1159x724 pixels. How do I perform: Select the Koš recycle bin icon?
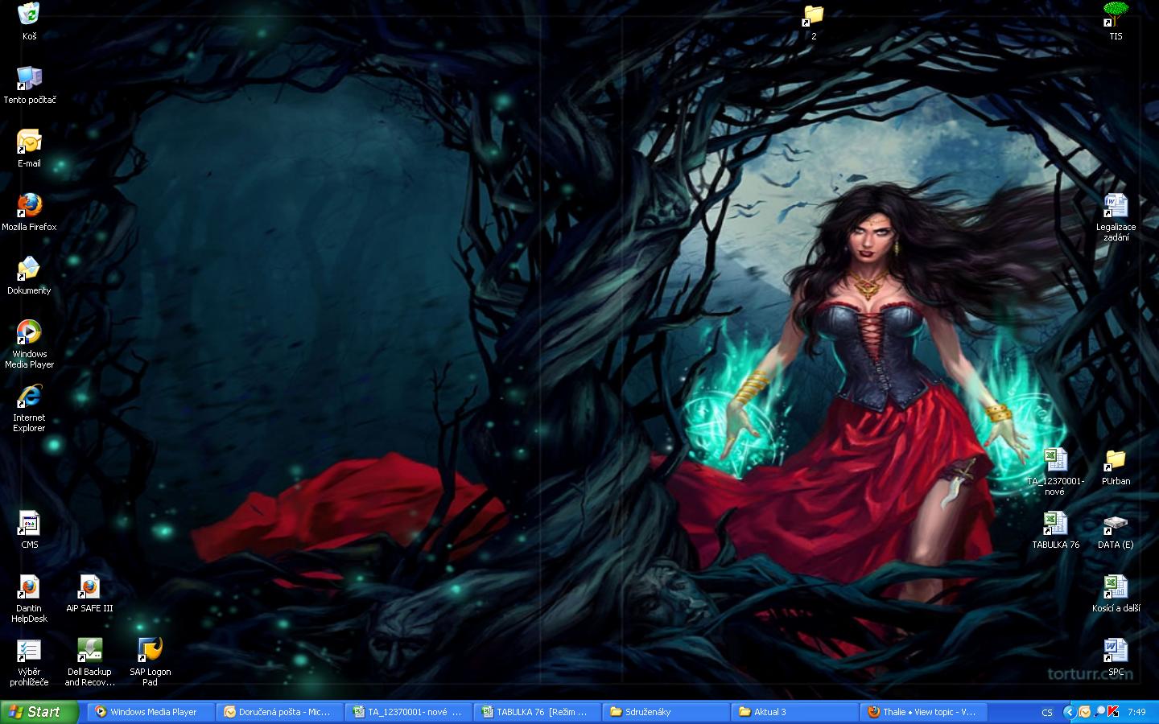29,16
